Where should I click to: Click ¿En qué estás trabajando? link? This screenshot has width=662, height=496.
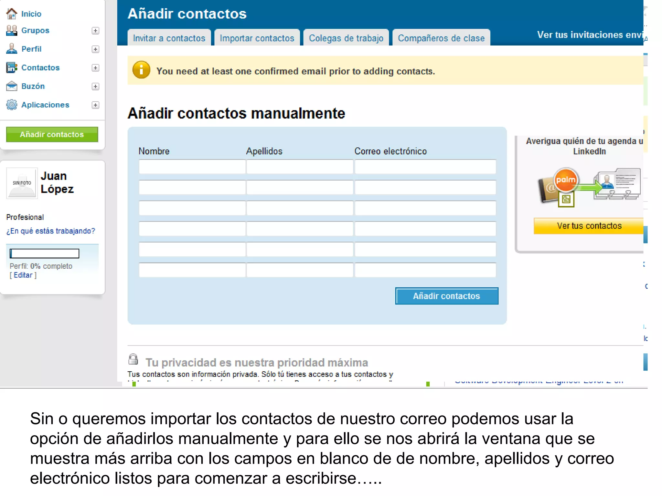[x=51, y=231]
